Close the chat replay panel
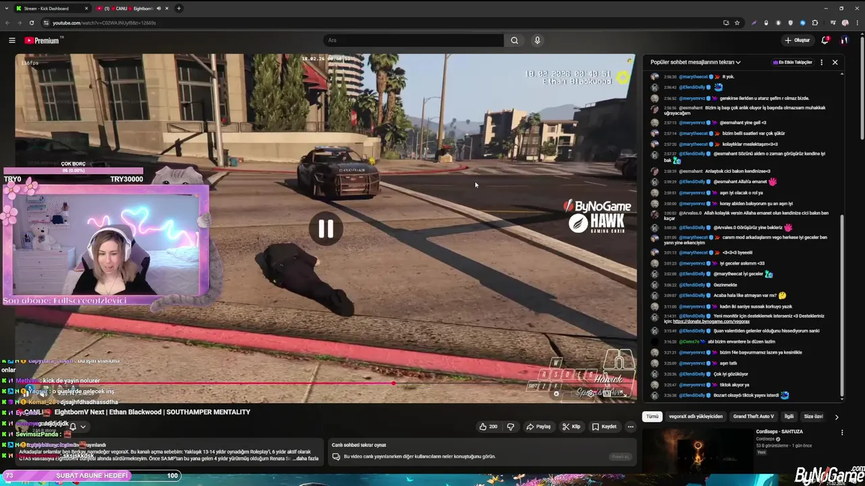The image size is (865, 486). (x=835, y=62)
